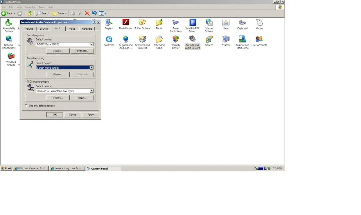This screenshot has height=215, width=361.
Task: Switch to the Sounds tab
Action: click(44, 29)
